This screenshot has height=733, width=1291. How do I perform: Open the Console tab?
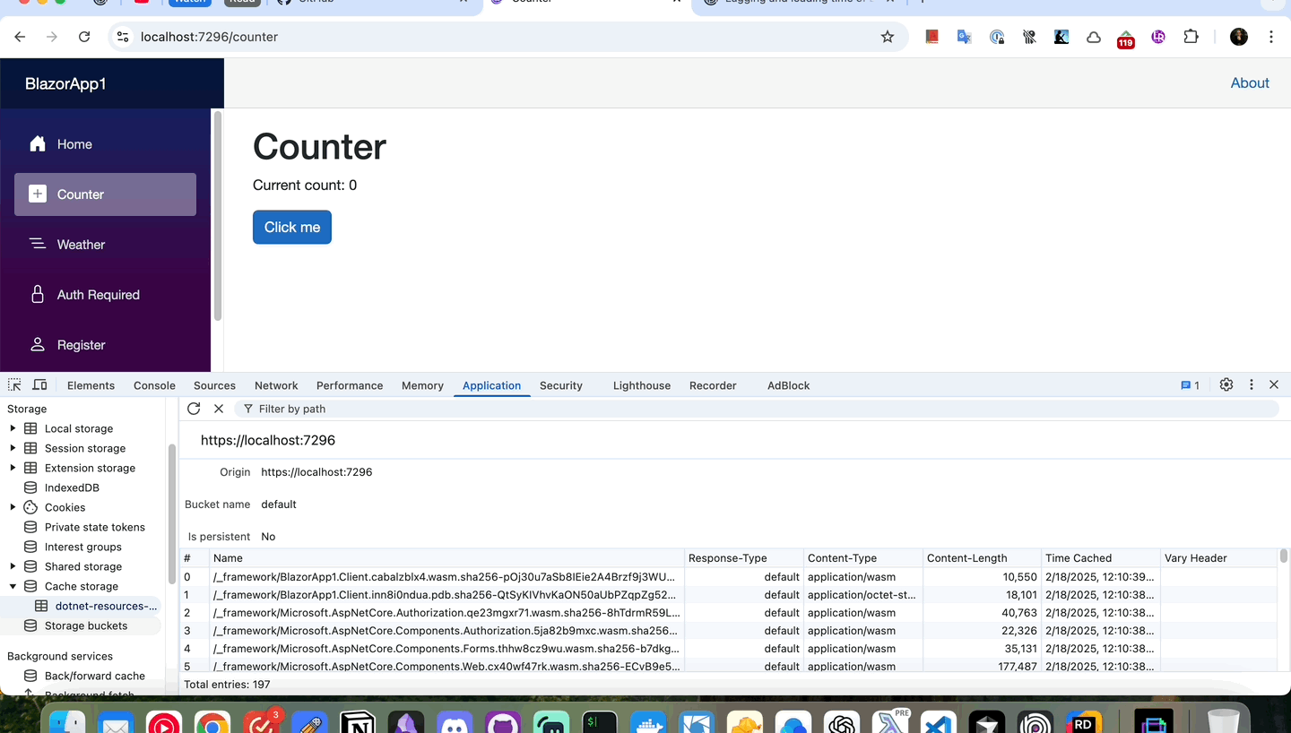tap(154, 385)
